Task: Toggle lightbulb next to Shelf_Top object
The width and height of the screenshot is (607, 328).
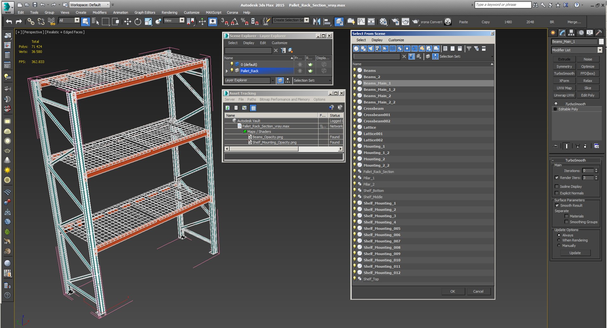Action: point(354,279)
